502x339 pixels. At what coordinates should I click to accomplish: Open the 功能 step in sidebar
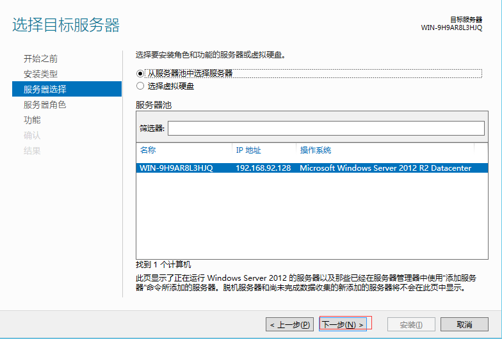32,120
